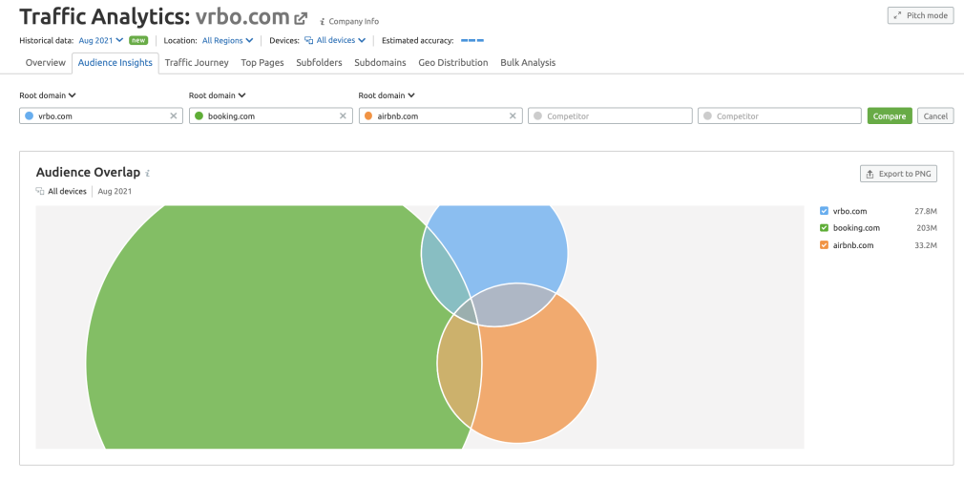Uncheck booking.com in the legend

point(825,228)
